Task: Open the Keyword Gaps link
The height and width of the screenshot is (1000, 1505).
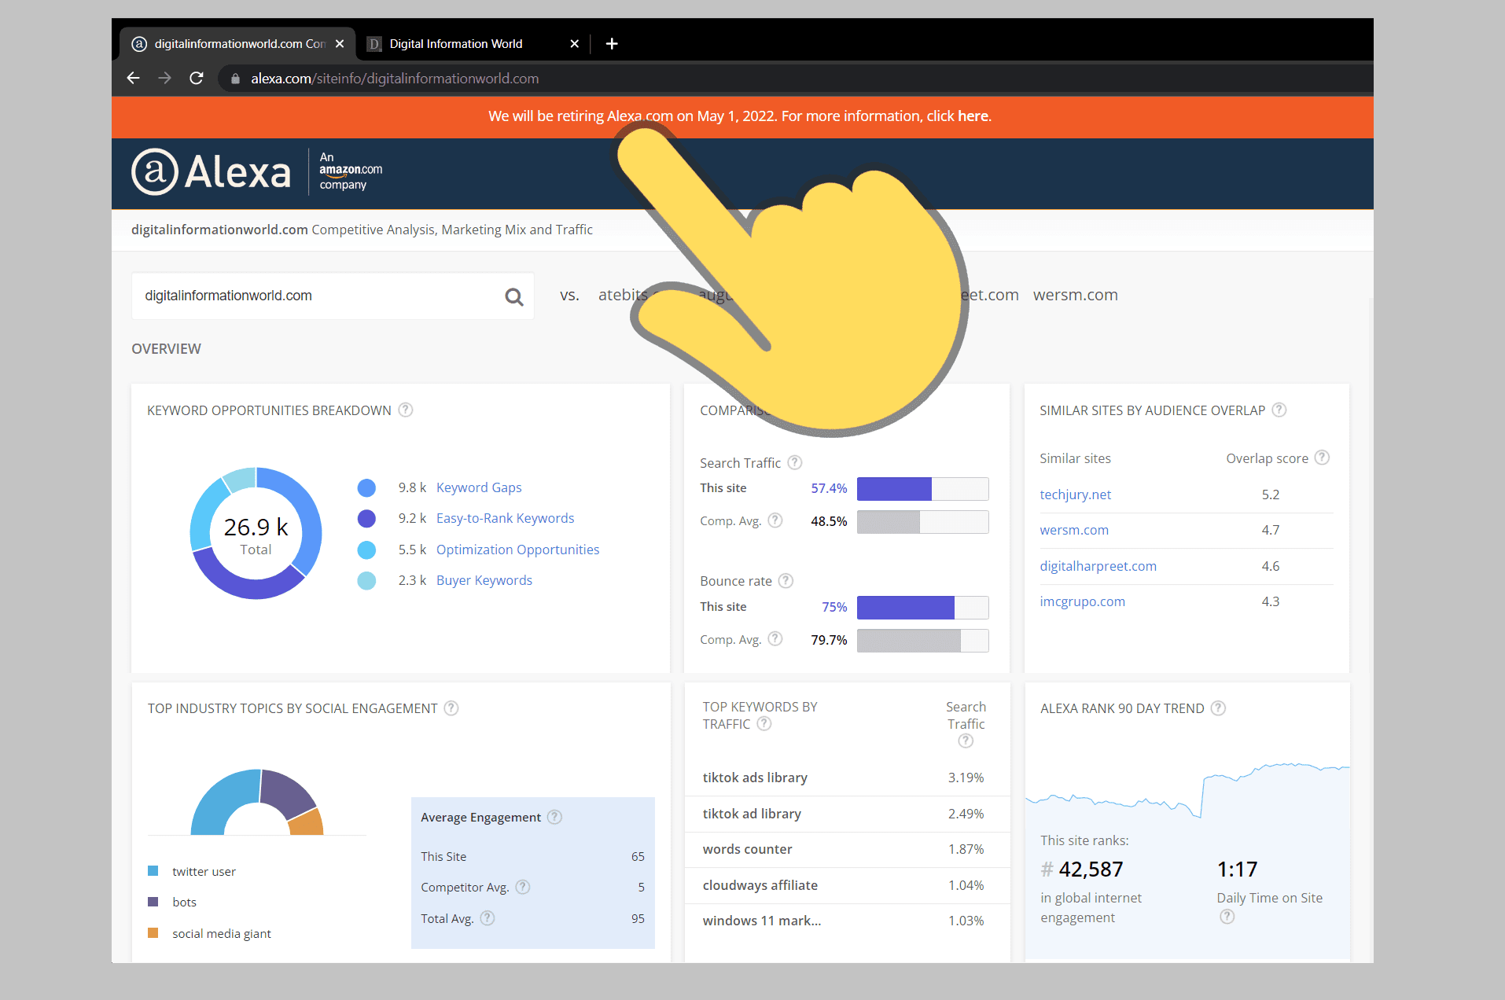Action: click(479, 487)
